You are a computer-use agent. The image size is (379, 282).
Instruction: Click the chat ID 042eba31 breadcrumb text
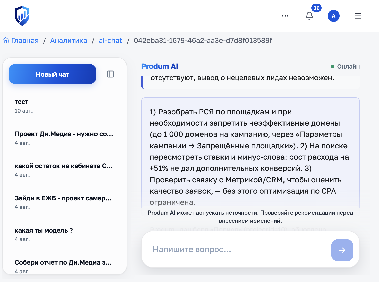tap(203, 40)
